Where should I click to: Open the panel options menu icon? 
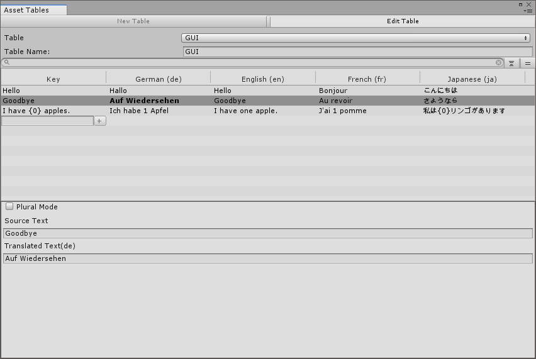(x=528, y=11)
